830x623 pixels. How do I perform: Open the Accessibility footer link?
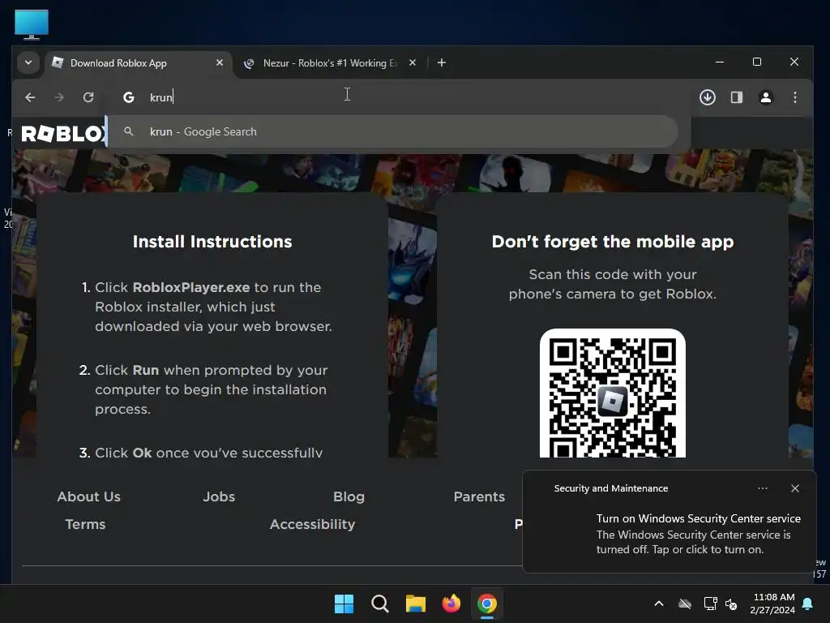[x=312, y=525]
